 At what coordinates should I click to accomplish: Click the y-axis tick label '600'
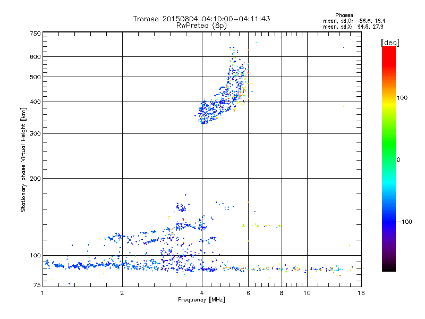36,57
